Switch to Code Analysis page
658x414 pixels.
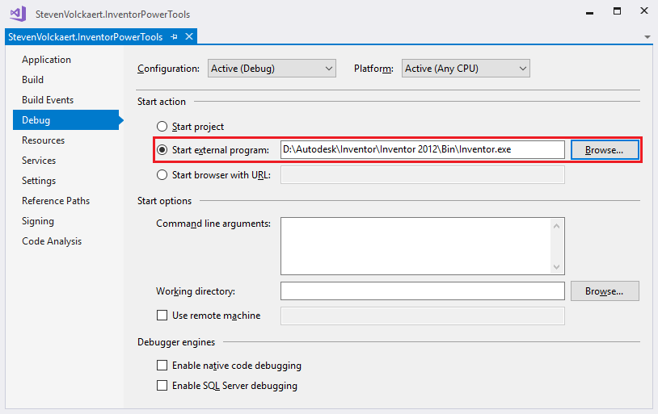pyautogui.click(x=52, y=241)
